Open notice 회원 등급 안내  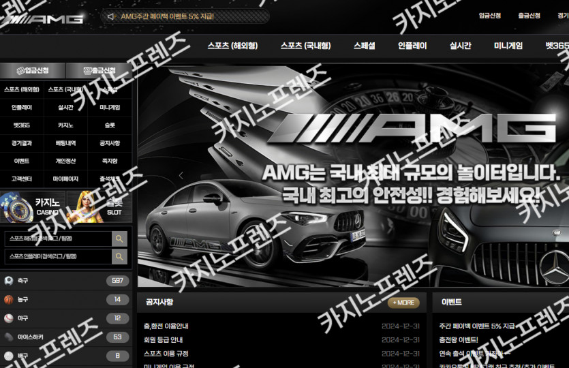click(x=164, y=339)
